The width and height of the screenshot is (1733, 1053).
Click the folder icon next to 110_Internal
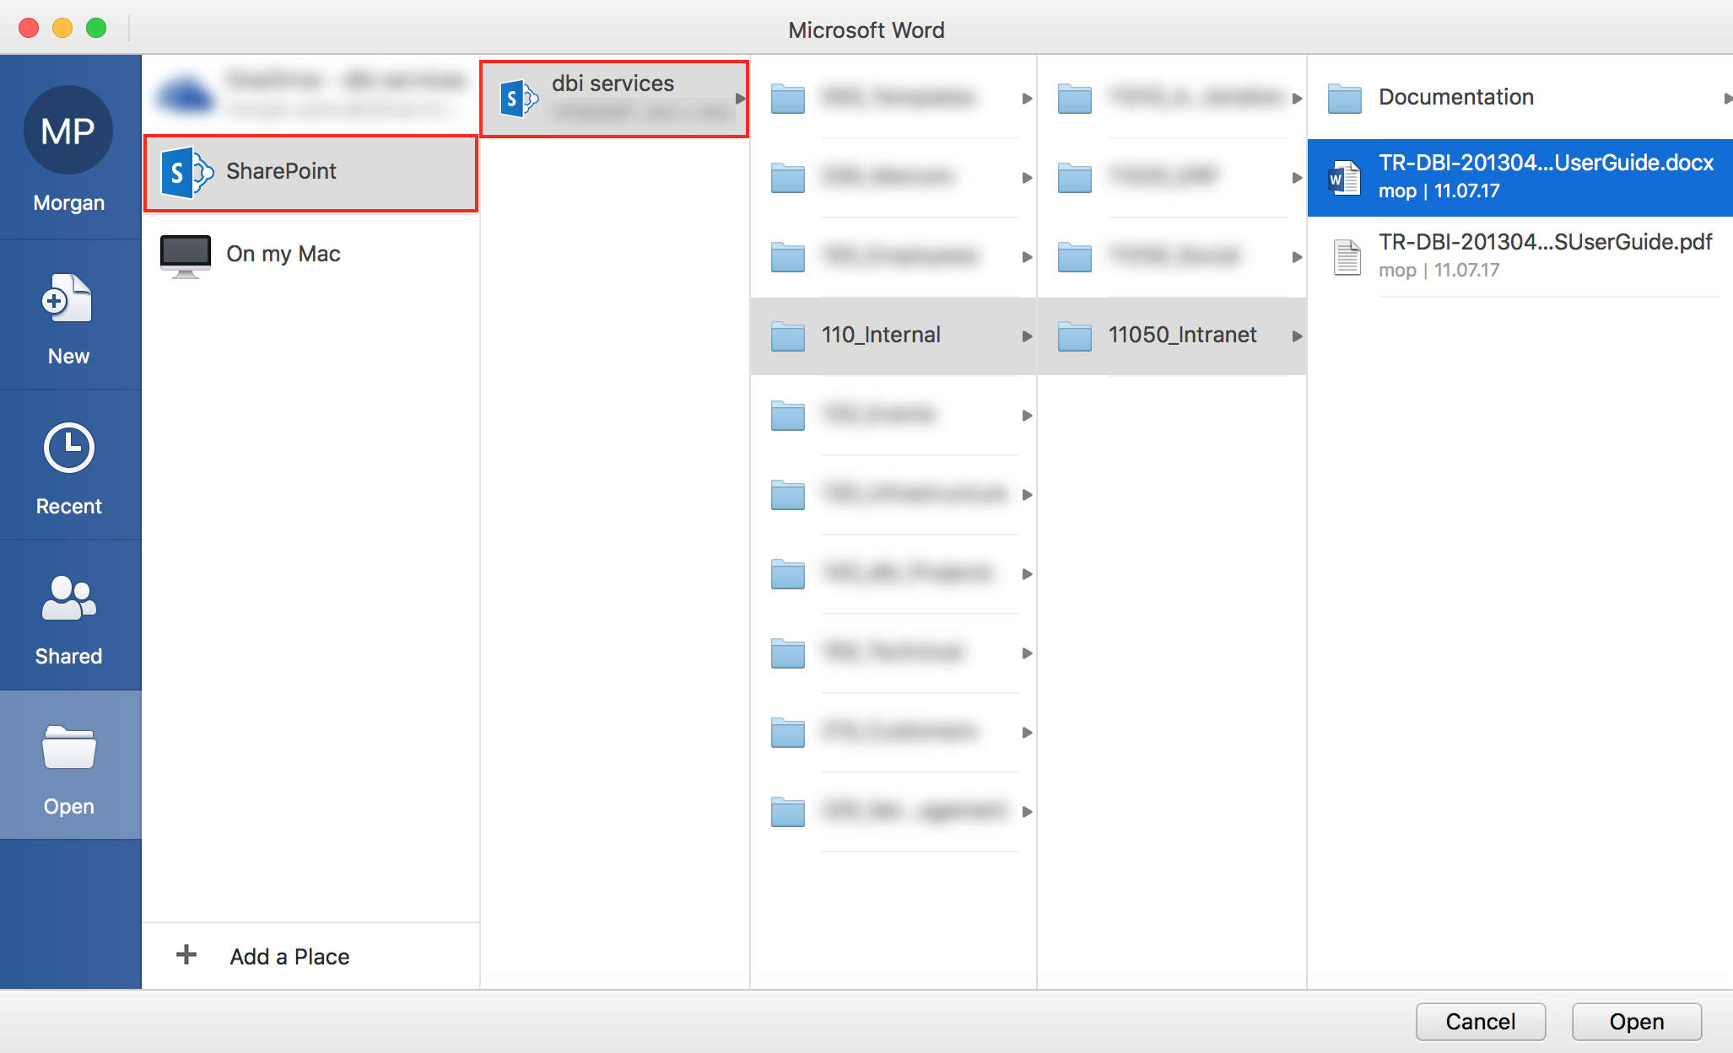tap(787, 336)
